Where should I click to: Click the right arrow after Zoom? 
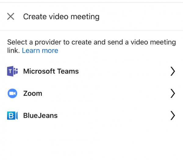point(173,93)
